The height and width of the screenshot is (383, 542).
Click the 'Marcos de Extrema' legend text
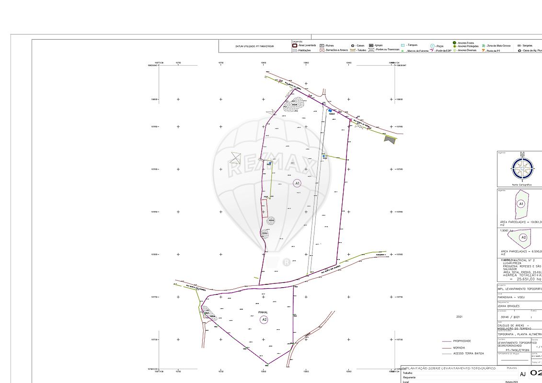(417, 51)
